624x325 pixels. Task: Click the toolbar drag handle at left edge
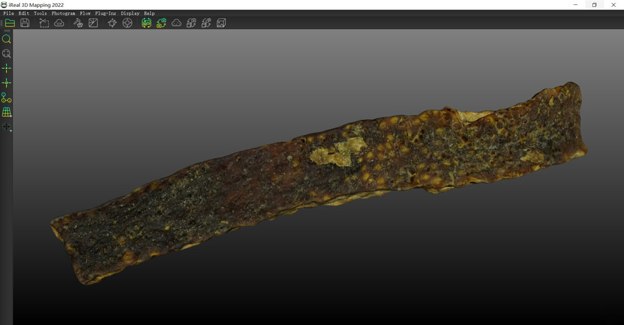tap(2, 23)
